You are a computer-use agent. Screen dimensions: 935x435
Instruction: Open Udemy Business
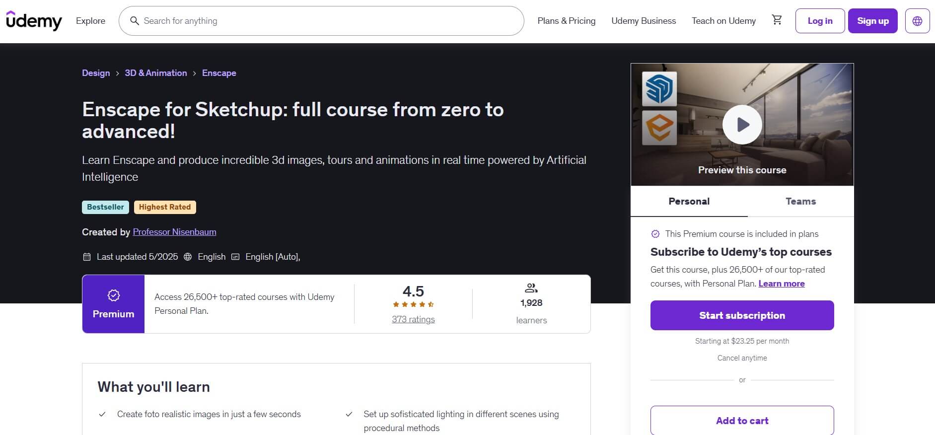[644, 21]
